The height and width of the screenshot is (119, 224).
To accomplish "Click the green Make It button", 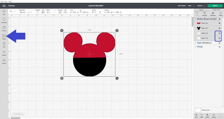I will [215, 6].
